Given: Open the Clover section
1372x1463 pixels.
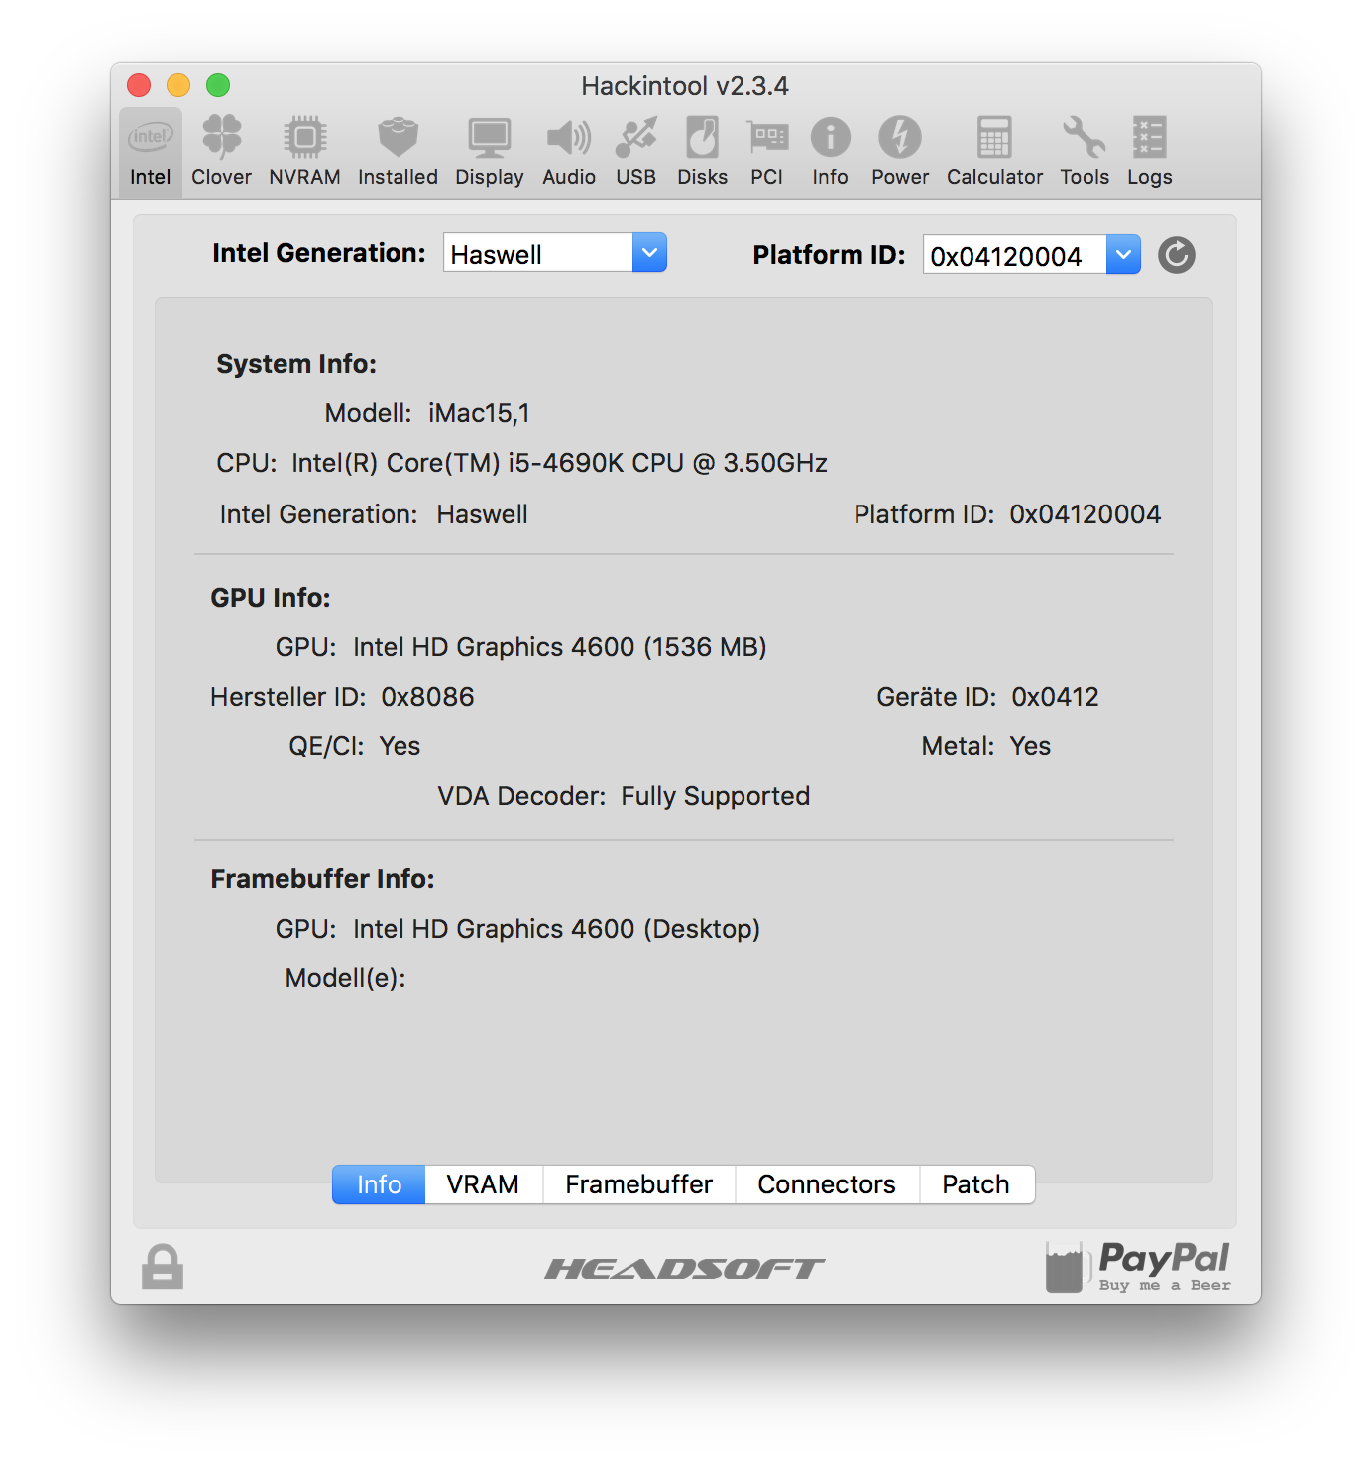Looking at the screenshot, I should click(x=221, y=152).
